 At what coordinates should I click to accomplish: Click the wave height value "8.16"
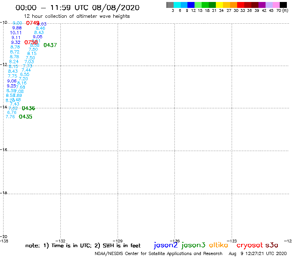22,83
